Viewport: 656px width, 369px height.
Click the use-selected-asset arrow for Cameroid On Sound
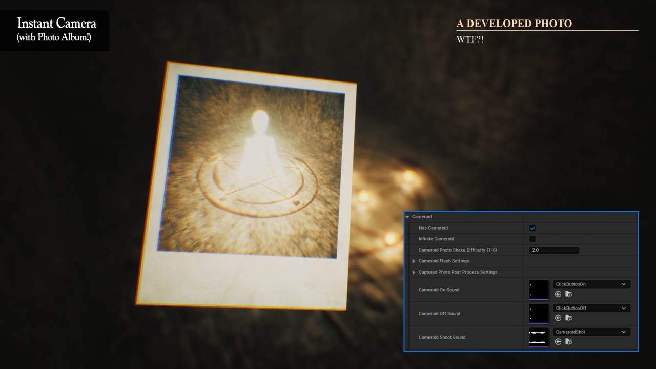point(558,294)
